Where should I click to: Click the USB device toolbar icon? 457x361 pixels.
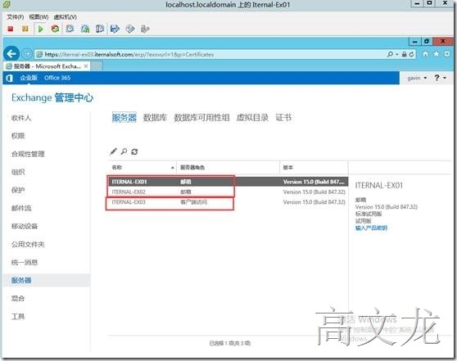click(x=145, y=29)
